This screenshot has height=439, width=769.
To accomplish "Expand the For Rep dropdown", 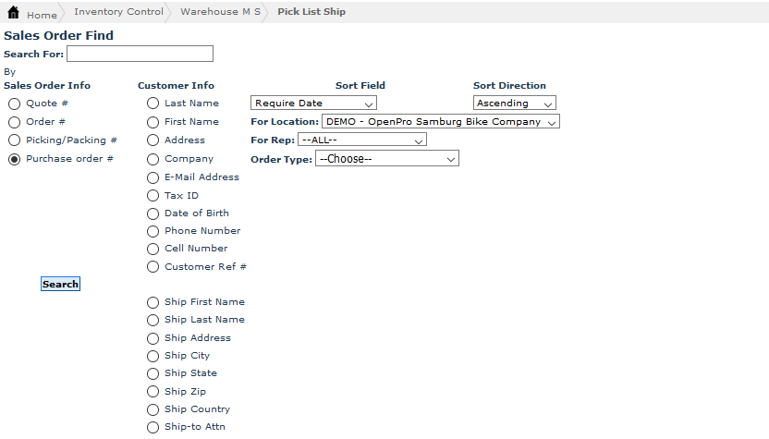I will [362, 140].
